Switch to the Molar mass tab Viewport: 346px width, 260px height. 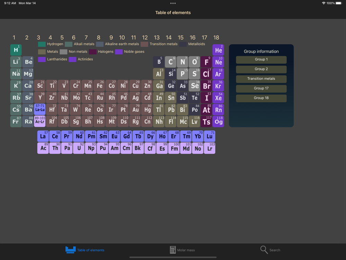182,250
